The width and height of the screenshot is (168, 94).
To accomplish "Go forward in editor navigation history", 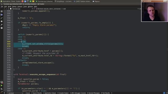I will click(6, 9).
